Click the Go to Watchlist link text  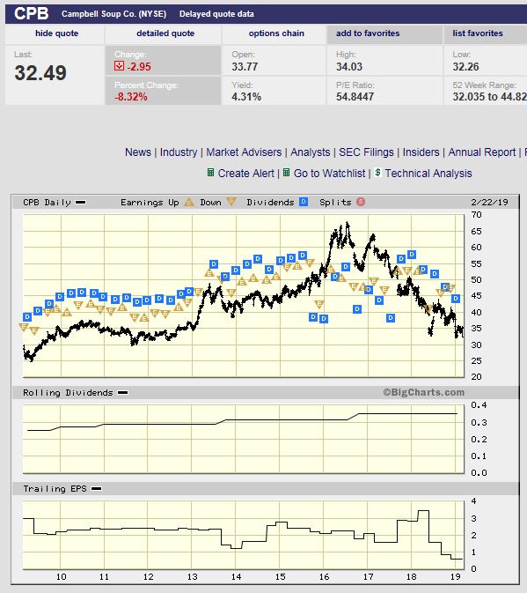click(x=329, y=174)
